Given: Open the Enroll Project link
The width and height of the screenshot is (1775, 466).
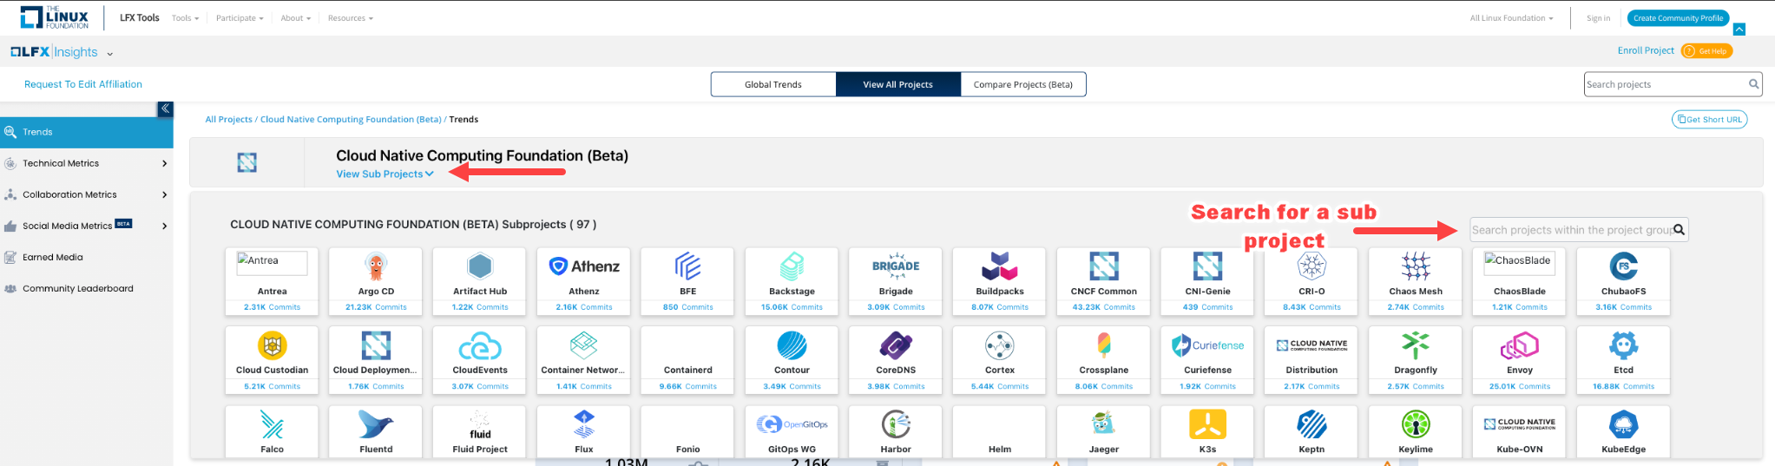Looking at the screenshot, I should (x=1645, y=51).
